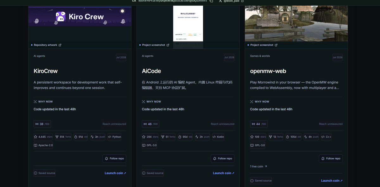380x187 pixels.
Task: Open the AiCode project title
Action: 151,71
